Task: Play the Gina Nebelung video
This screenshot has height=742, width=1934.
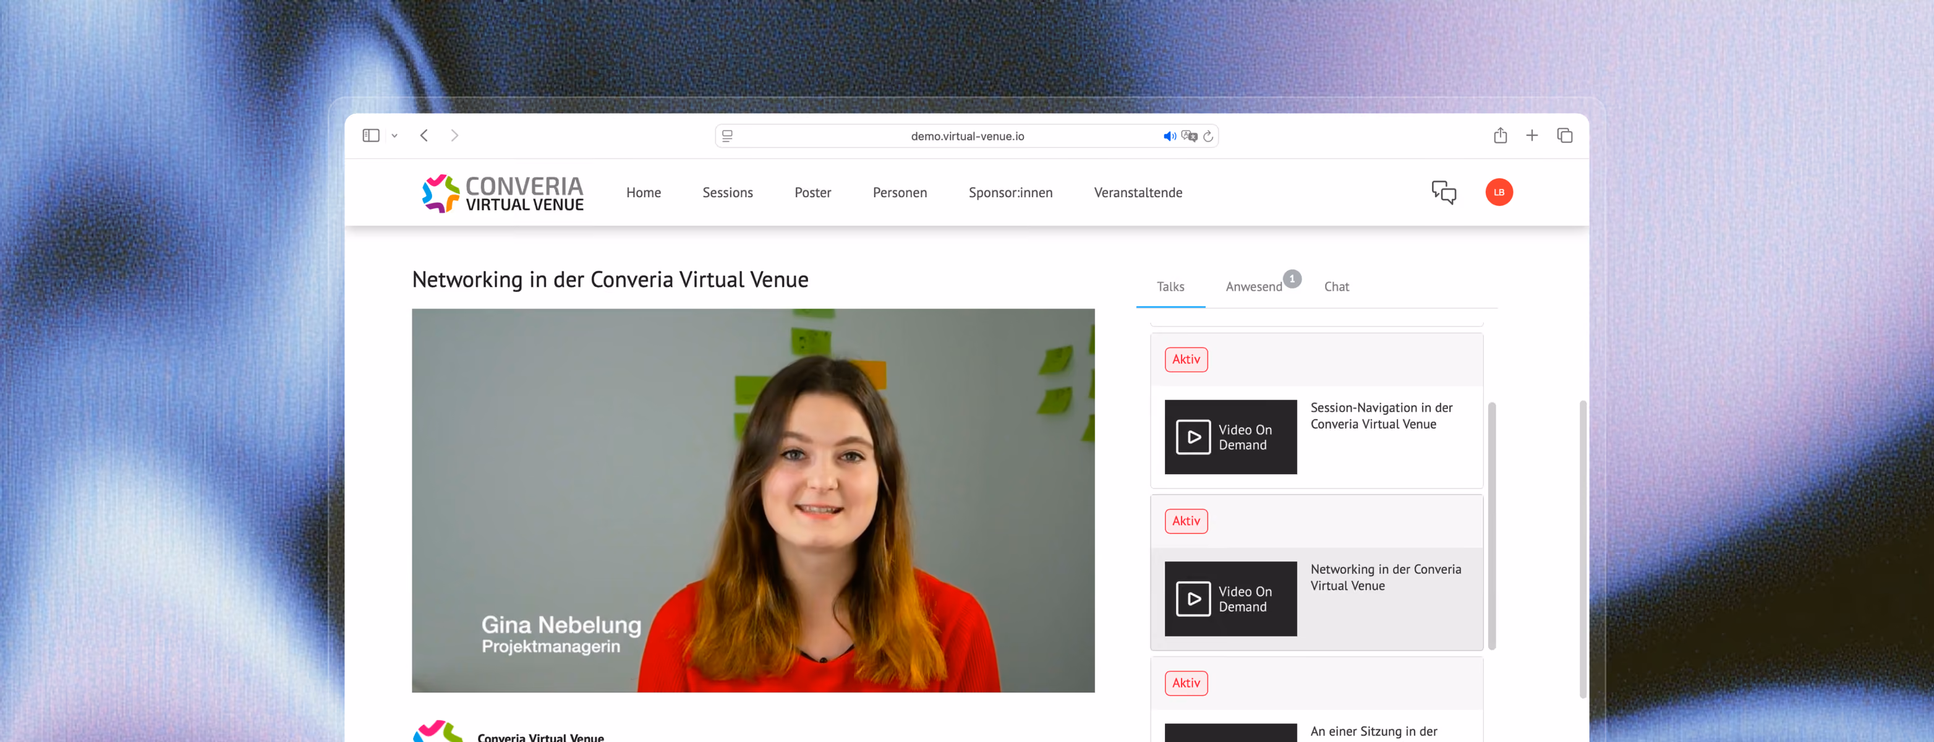Action: point(753,500)
